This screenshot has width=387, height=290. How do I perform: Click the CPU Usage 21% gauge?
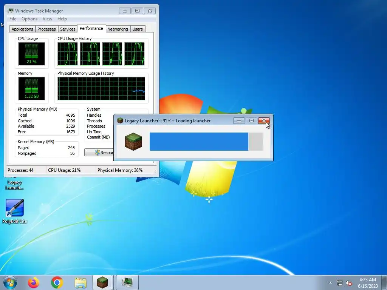31,54
